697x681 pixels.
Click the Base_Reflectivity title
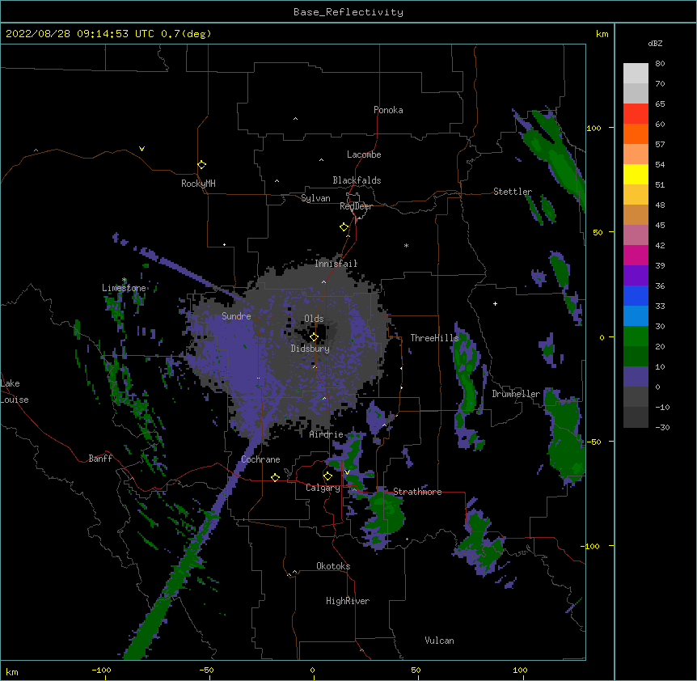(x=348, y=12)
